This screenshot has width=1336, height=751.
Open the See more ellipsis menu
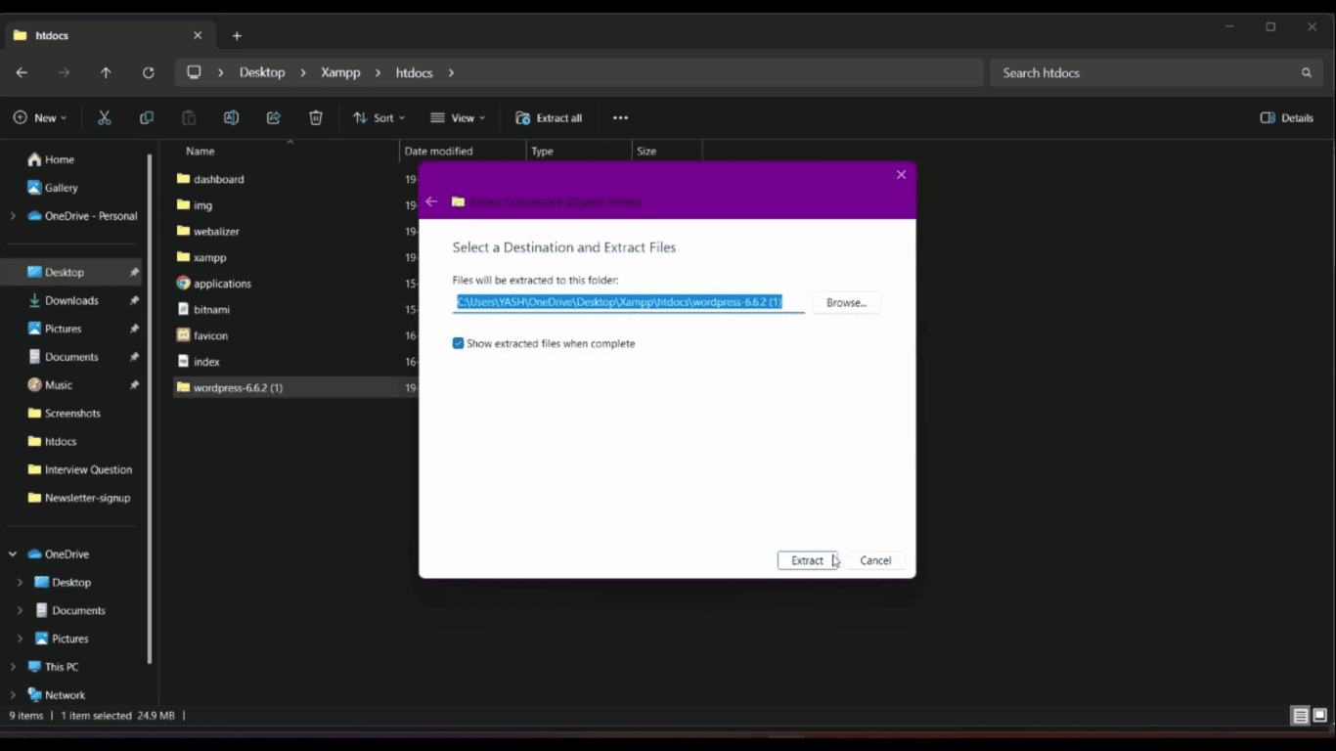(x=620, y=117)
